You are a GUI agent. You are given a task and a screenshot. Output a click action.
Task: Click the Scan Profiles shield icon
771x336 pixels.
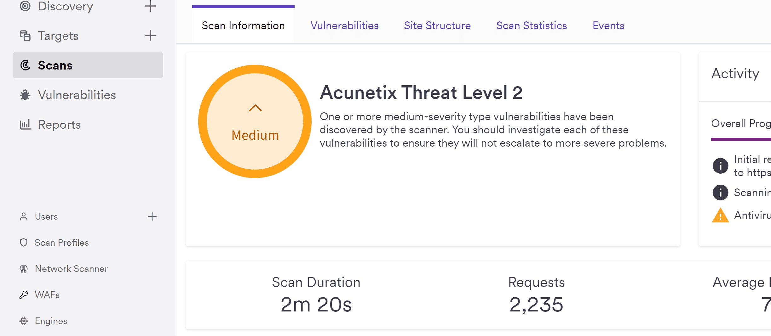24,243
